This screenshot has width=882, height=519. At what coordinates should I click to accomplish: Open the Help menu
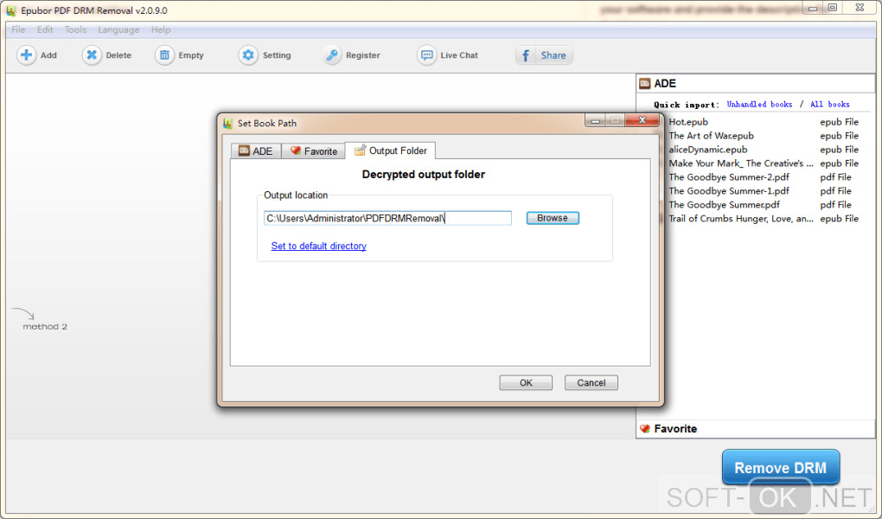[x=161, y=29]
